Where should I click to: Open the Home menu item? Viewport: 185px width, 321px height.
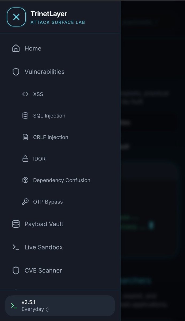60,48
